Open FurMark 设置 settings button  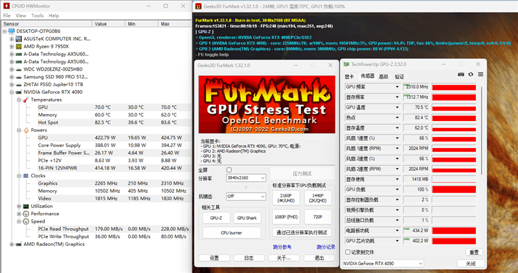214,258
